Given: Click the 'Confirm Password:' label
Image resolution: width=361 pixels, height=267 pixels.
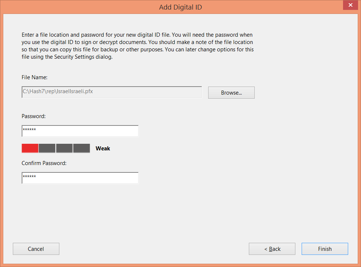Looking at the screenshot, I should click(44, 163).
